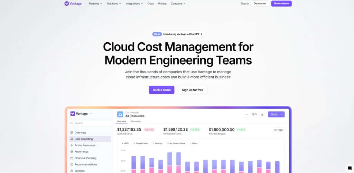Click the $1,237,183.35 accrued costs value

tap(129, 130)
